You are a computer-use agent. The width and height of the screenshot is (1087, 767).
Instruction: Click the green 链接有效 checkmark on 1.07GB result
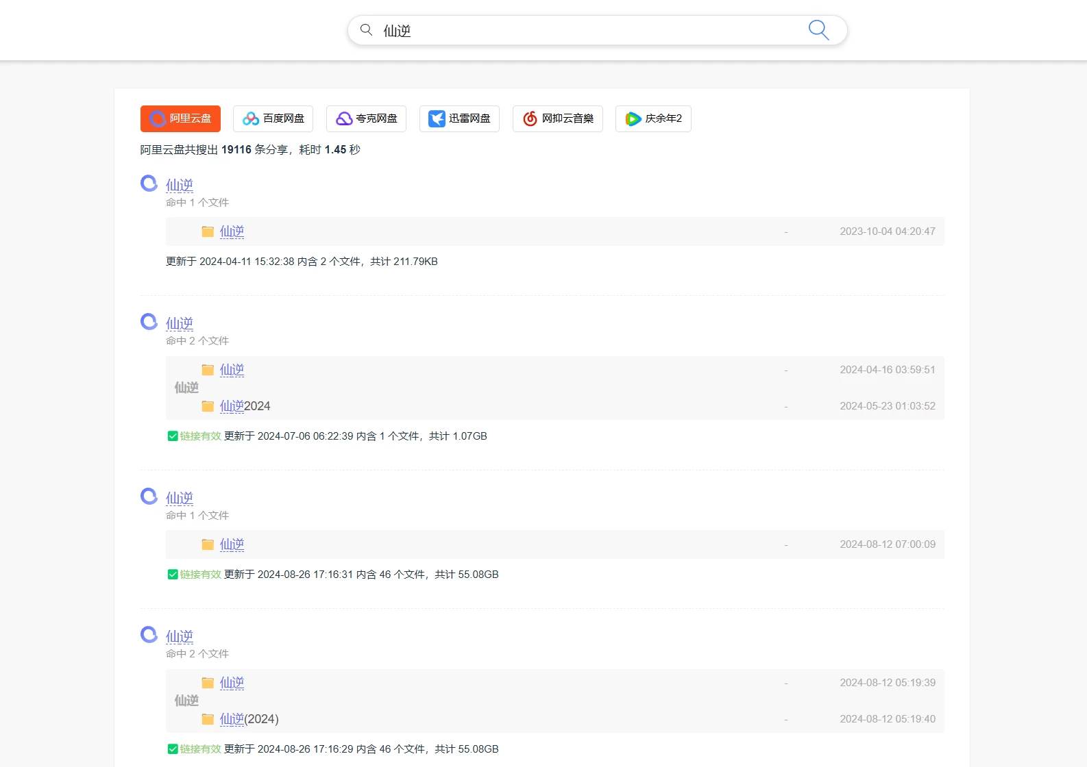point(173,436)
